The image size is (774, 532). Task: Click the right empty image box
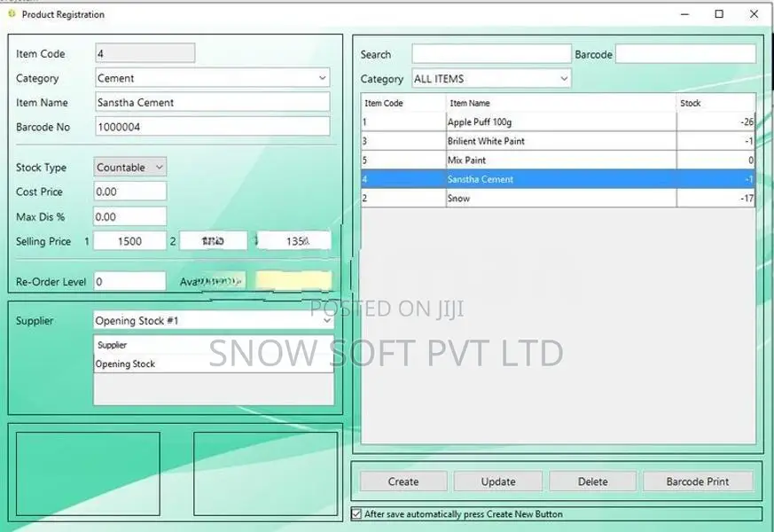266,473
